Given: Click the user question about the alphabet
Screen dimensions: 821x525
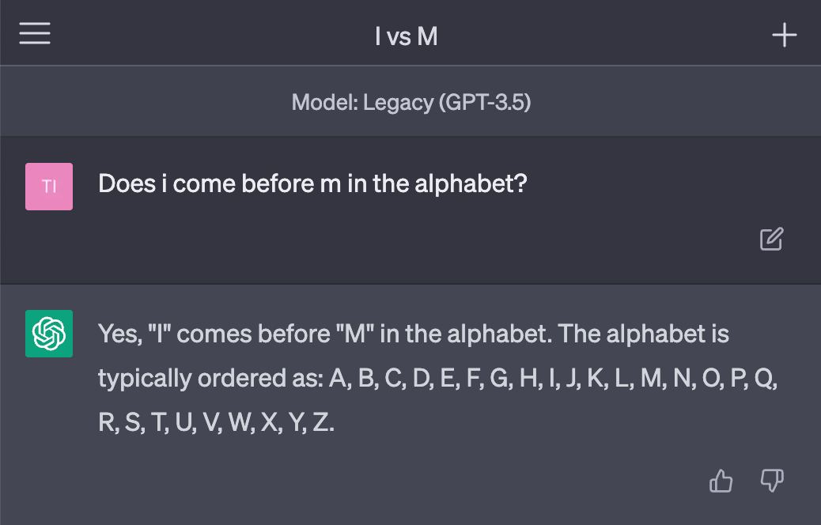Looking at the screenshot, I should pos(312,183).
